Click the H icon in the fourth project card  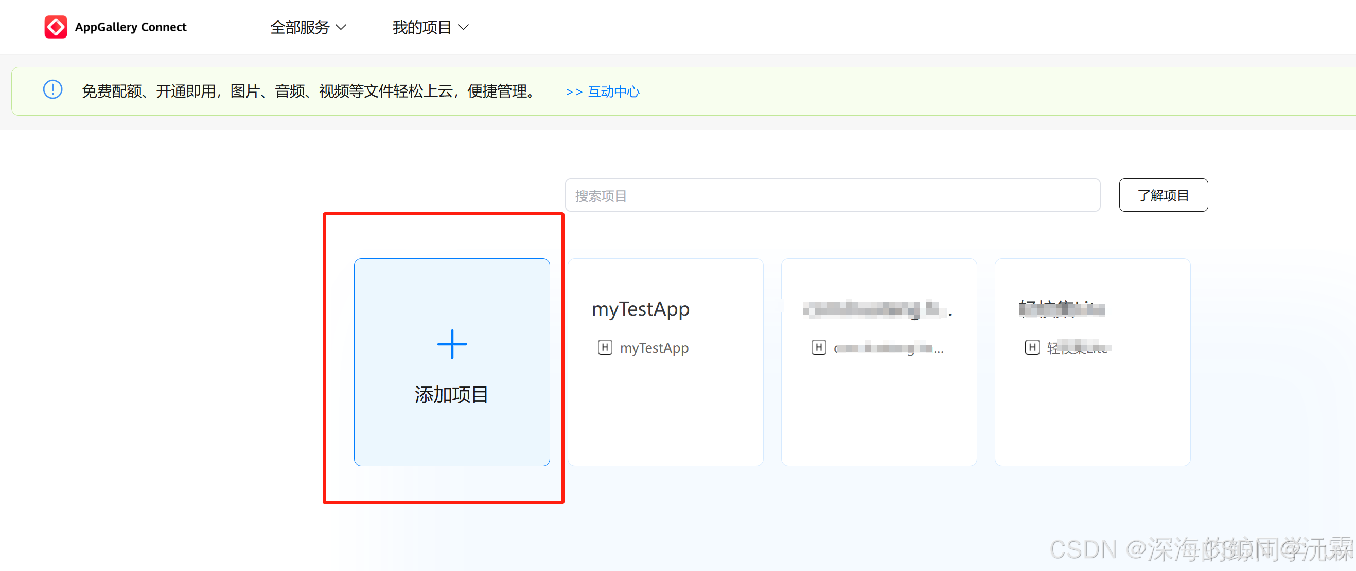[1032, 347]
